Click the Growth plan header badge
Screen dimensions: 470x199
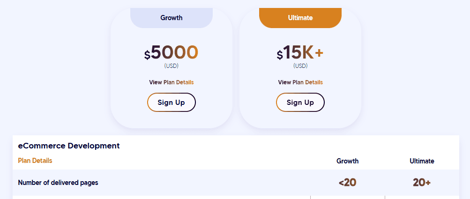172,18
